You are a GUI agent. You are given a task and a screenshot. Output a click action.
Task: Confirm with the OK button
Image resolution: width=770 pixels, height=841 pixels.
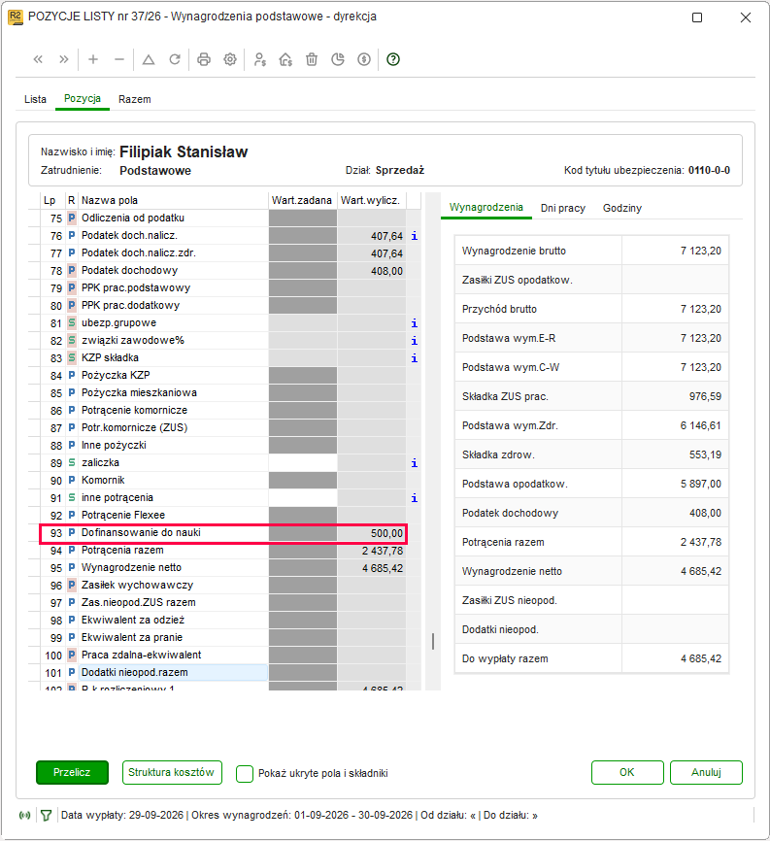(x=627, y=772)
